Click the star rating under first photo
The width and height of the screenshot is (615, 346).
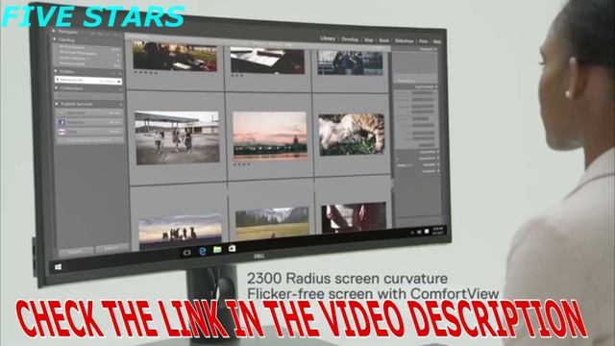(x=145, y=73)
